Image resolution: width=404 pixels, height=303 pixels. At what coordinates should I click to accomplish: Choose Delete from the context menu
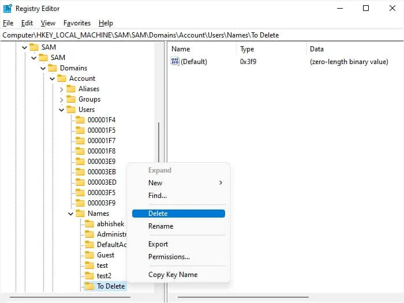(178, 214)
